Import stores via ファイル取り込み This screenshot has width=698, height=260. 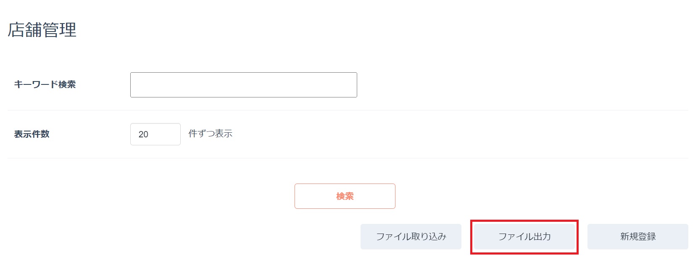411,236
